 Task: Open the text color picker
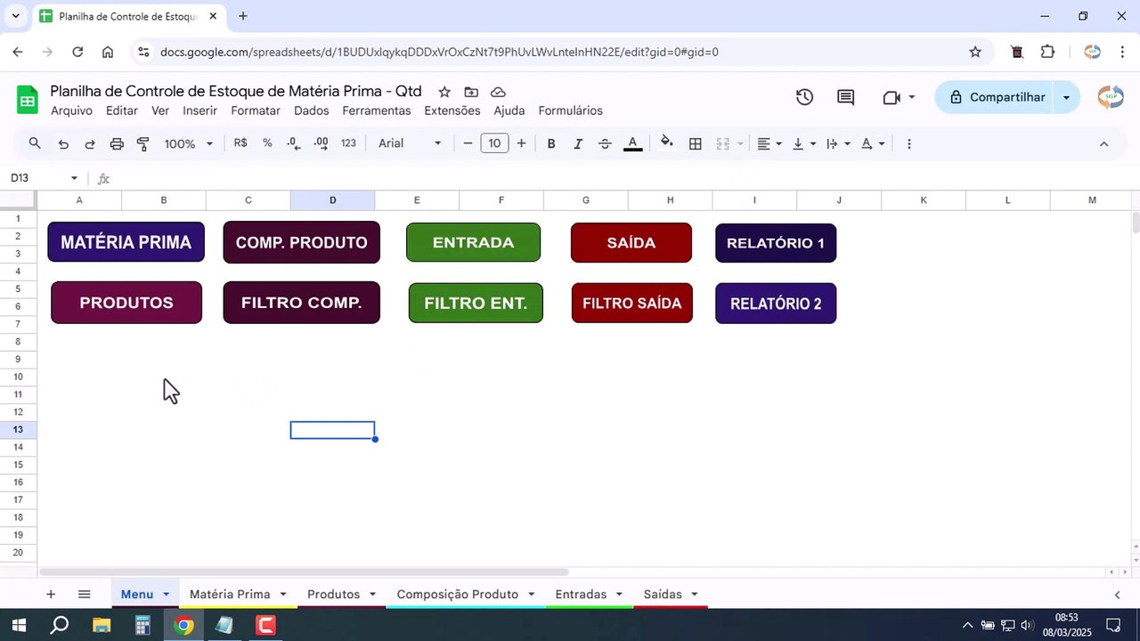point(632,143)
